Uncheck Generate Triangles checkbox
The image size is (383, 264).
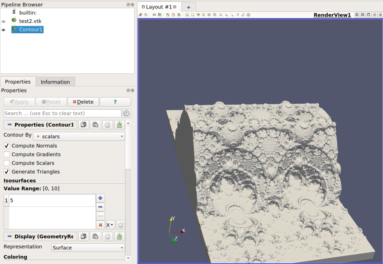[x=7, y=172]
